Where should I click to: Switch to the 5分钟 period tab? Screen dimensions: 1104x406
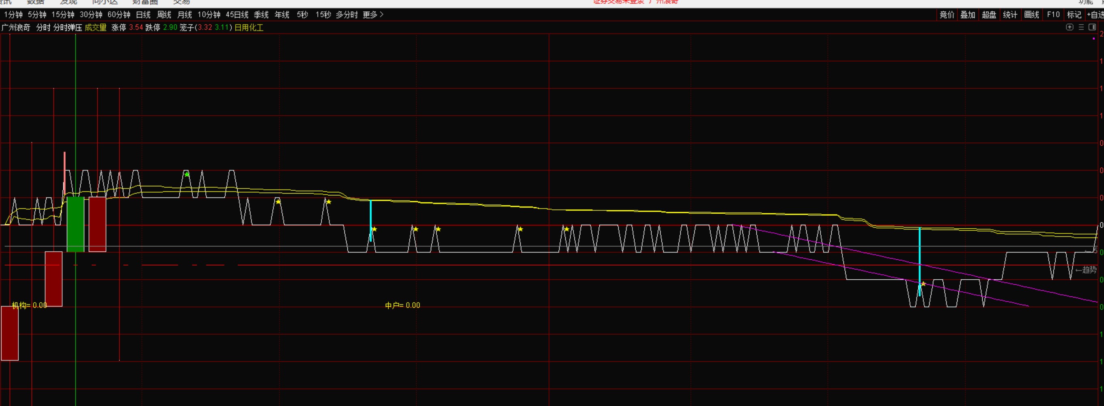37,15
